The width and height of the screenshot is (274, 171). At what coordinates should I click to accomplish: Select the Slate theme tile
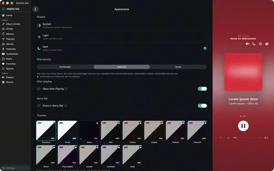point(132,155)
